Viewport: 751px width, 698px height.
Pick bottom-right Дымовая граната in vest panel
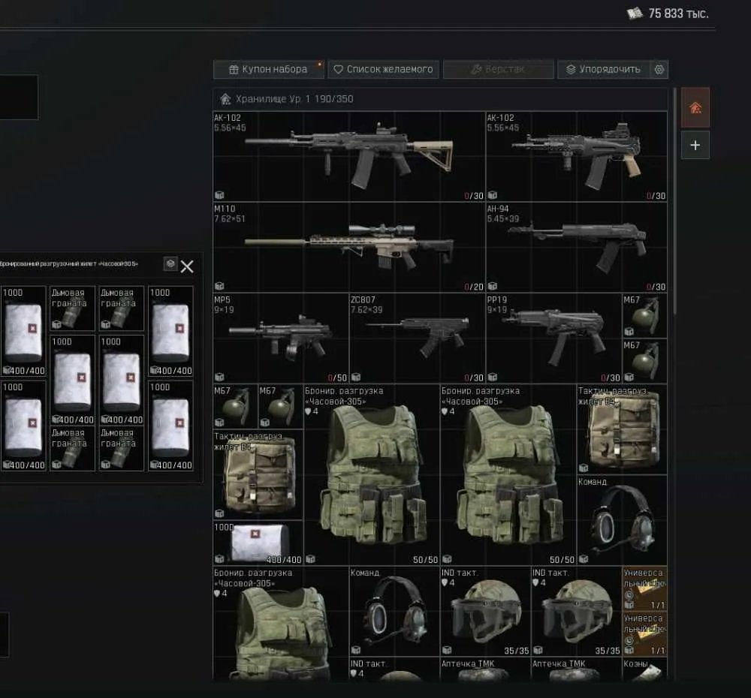[122, 449]
